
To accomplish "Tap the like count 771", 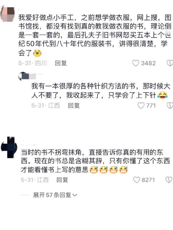I will (x=151, y=105).
